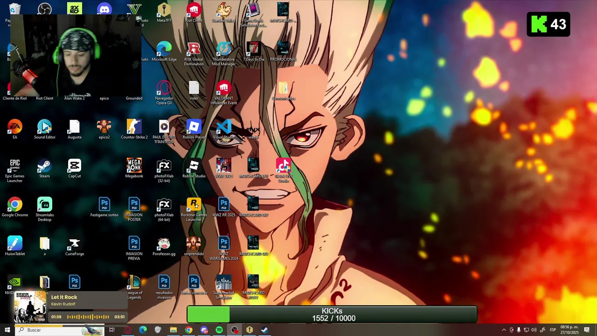Image resolution: width=597 pixels, height=336 pixels.
Task: Switch the ESP input language indicator
Action: (553, 330)
